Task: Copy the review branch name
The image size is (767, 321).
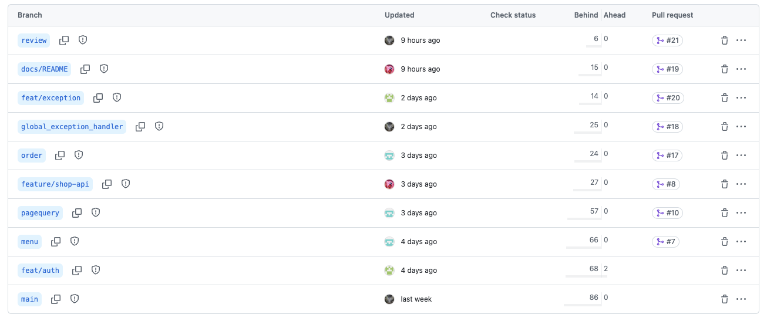Action: click(64, 40)
